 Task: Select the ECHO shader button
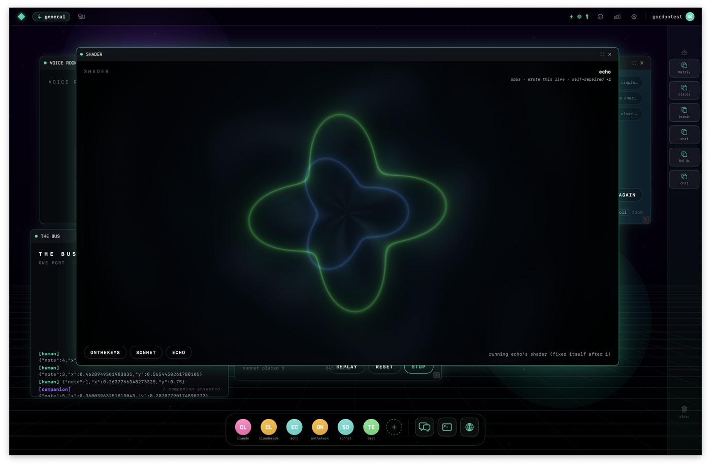(179, 352)
